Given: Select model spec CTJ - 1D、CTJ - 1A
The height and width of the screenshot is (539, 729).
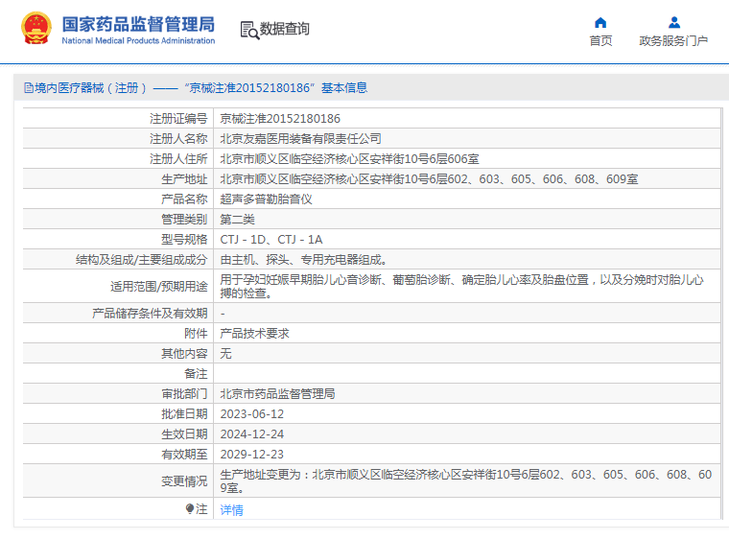Looking at the screenshot, I should pyautogui.click(x=271, y=240).
